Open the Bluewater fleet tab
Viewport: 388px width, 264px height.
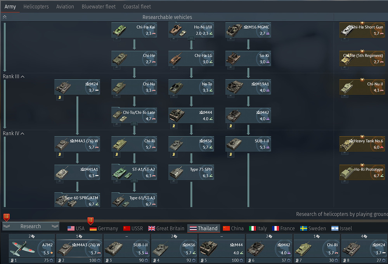[99, 7]
